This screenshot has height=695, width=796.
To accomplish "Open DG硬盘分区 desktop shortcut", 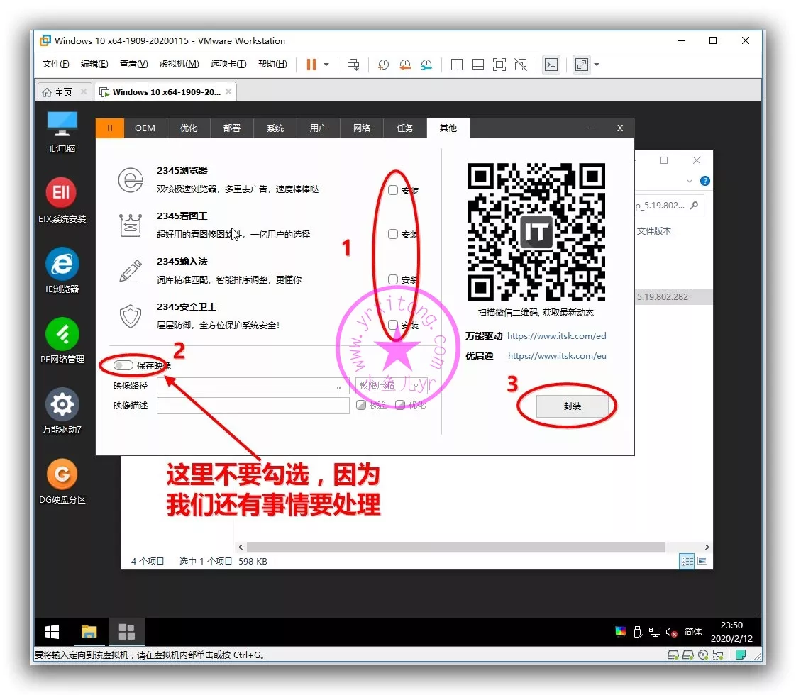I will point(62,474).
